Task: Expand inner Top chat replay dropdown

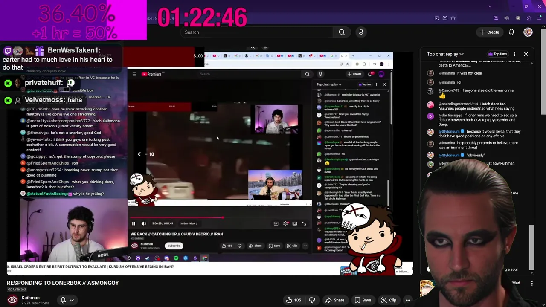Action: click(329, 84)
